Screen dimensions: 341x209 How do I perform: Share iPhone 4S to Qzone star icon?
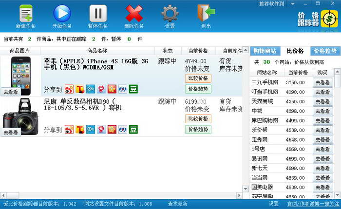[112, 89]
